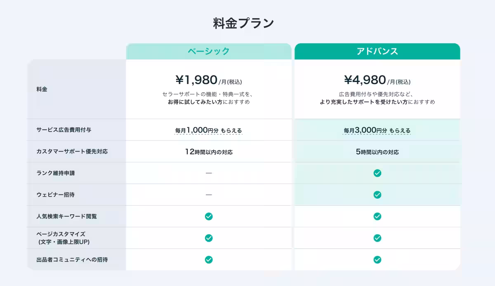Click the ベーシック checkmark for 出品者コミュニティへの招待

209,260
